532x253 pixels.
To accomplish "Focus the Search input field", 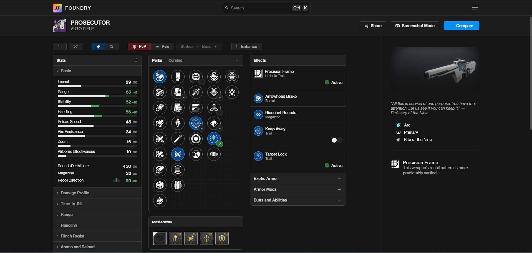I will point(266,8).
